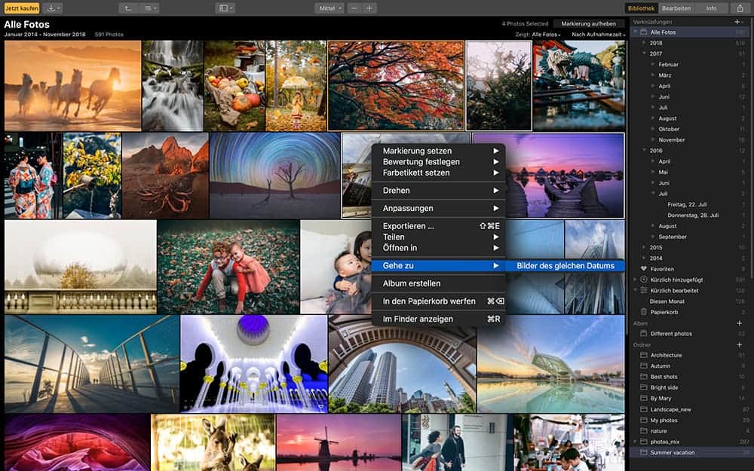Open the Mittel zoom level dropdown
This screenshot has width=754, height=471.
pyautogui.click(x=329, y=8)
